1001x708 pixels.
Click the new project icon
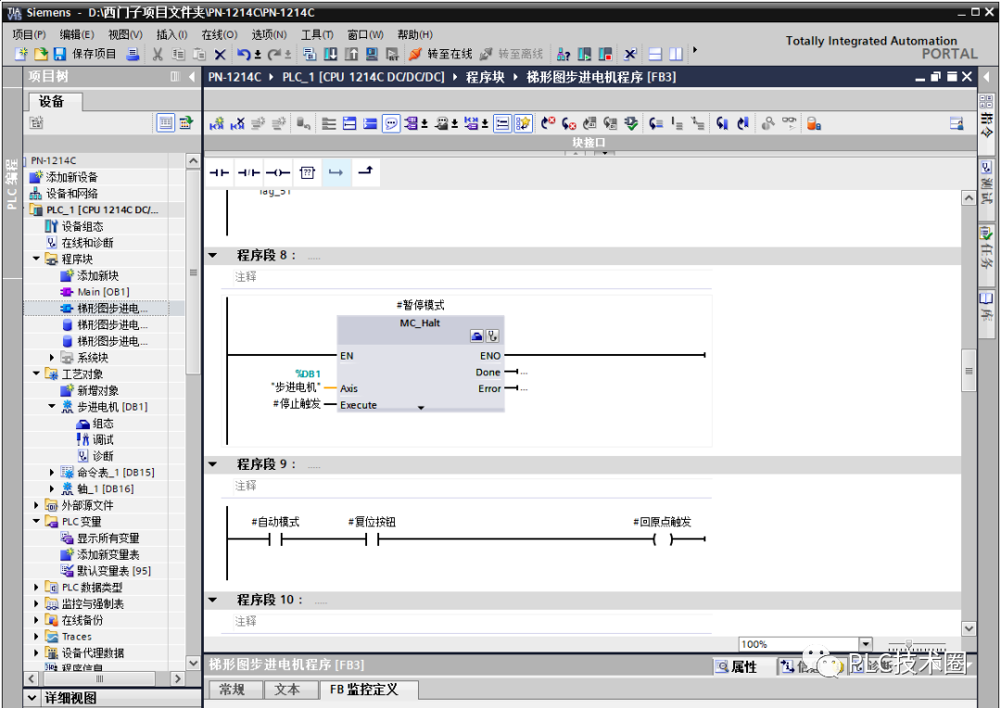(21, 55)
